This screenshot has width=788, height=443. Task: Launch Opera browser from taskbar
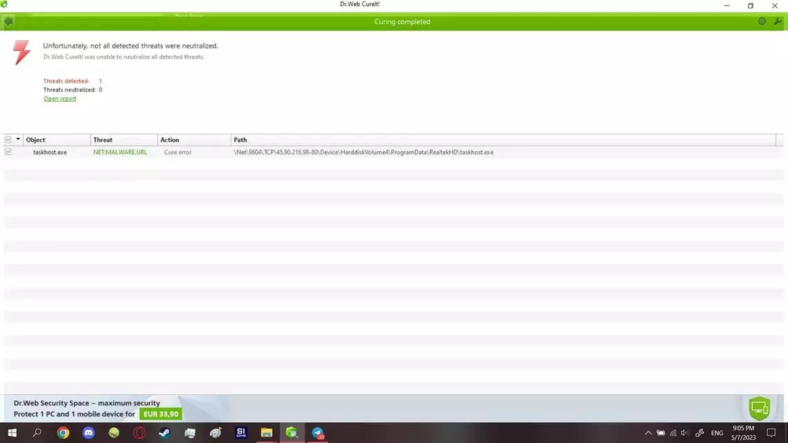(x=139, y=433)
